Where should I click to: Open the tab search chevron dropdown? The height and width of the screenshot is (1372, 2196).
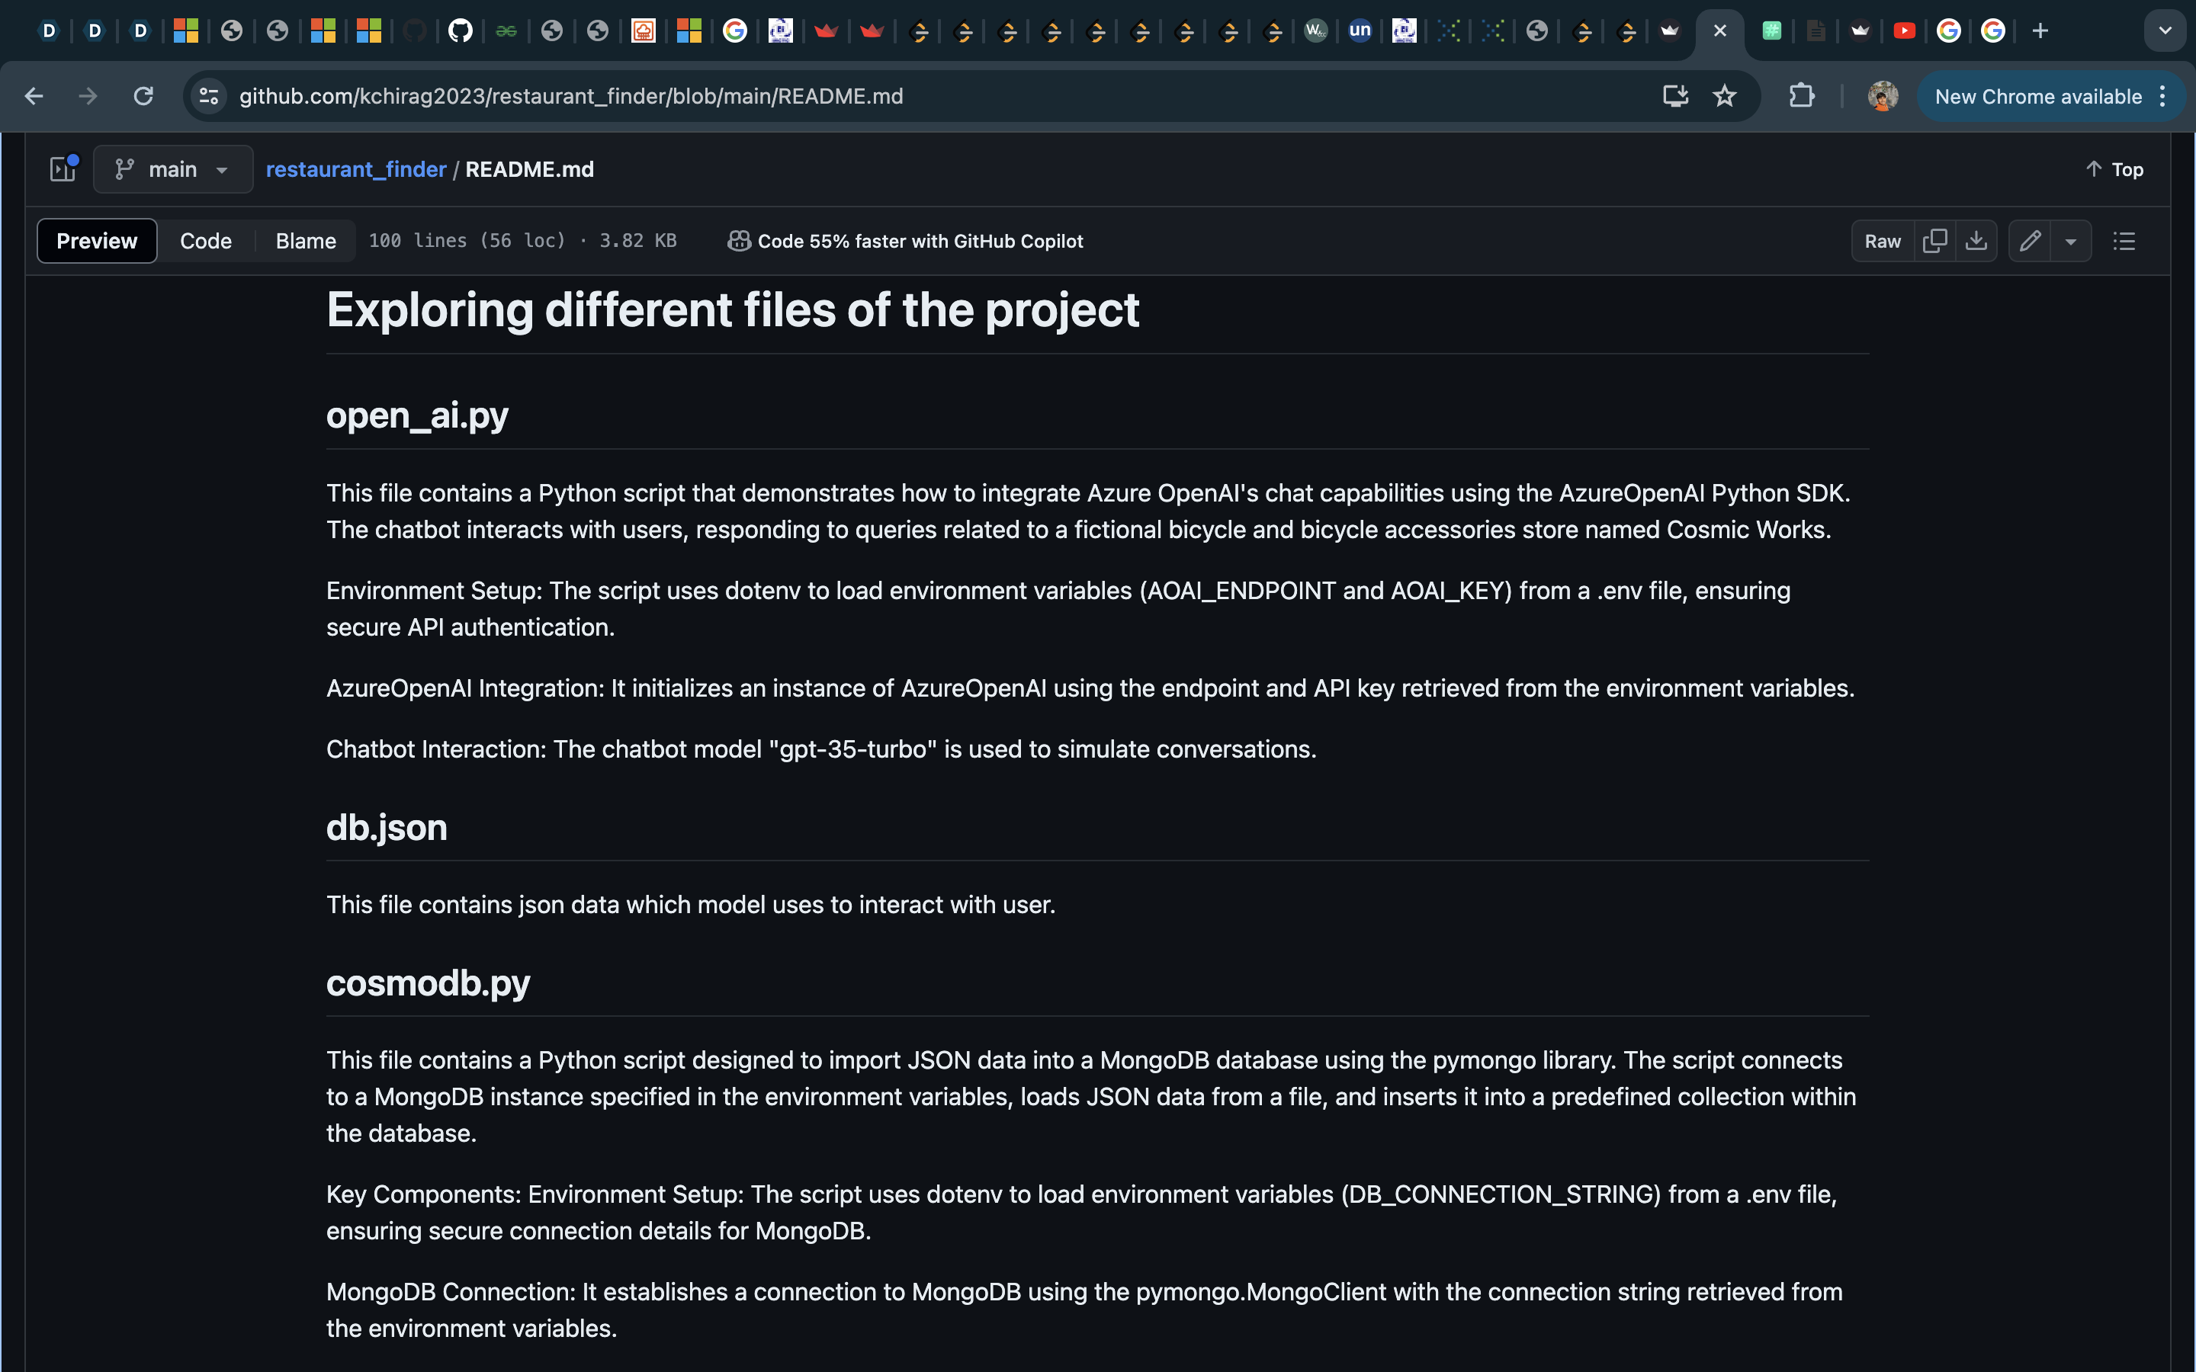(2165, 30)
